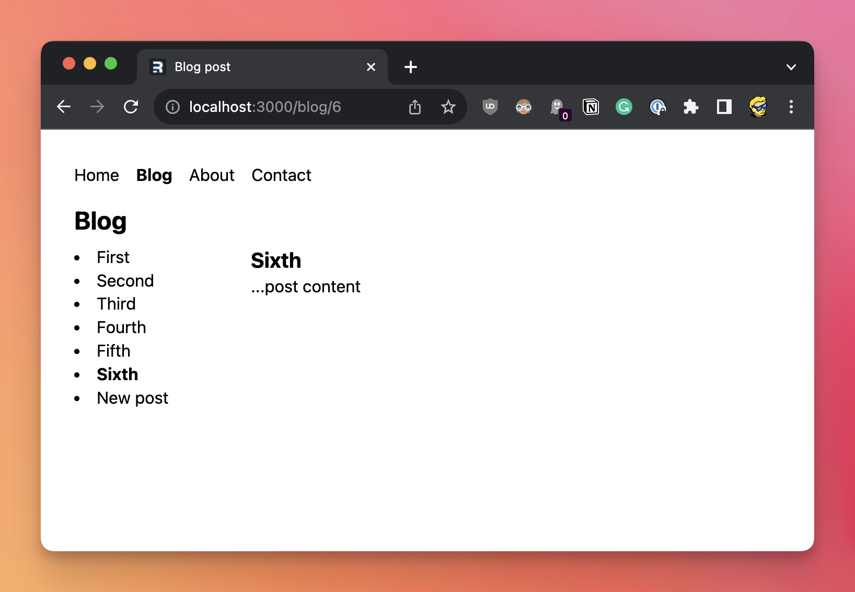Click the share page icon

pos(414,107)
